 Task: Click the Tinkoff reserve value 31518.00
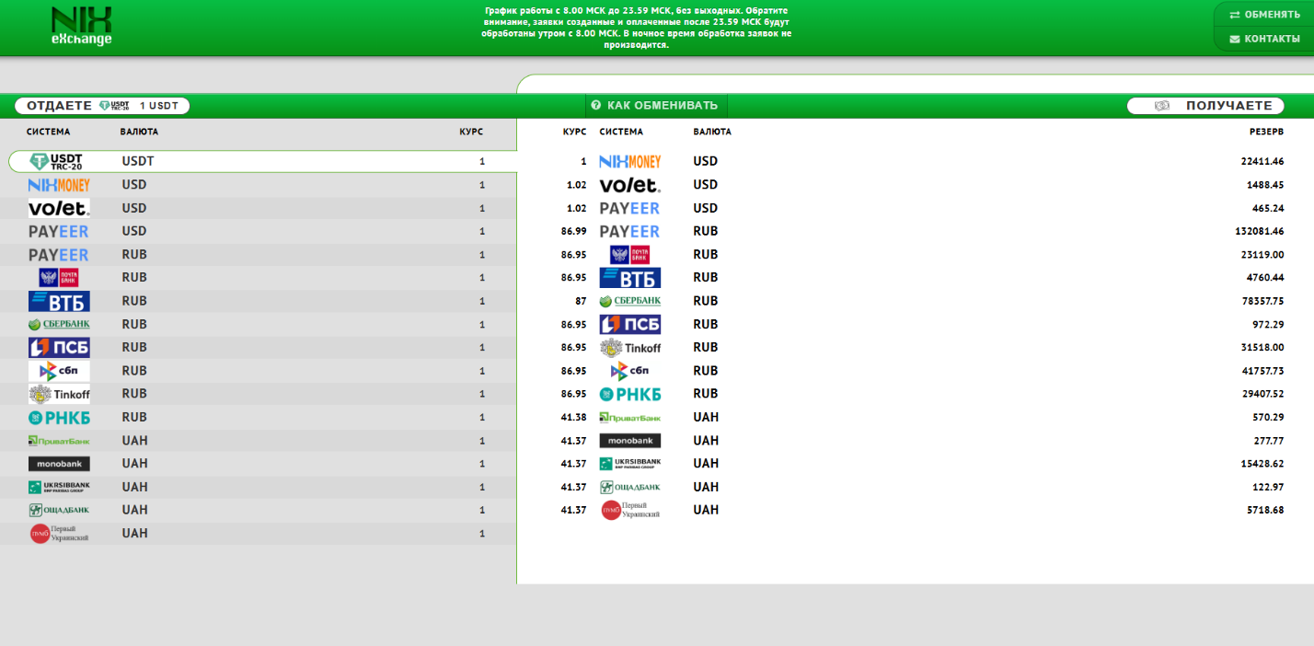[1262, 348]
